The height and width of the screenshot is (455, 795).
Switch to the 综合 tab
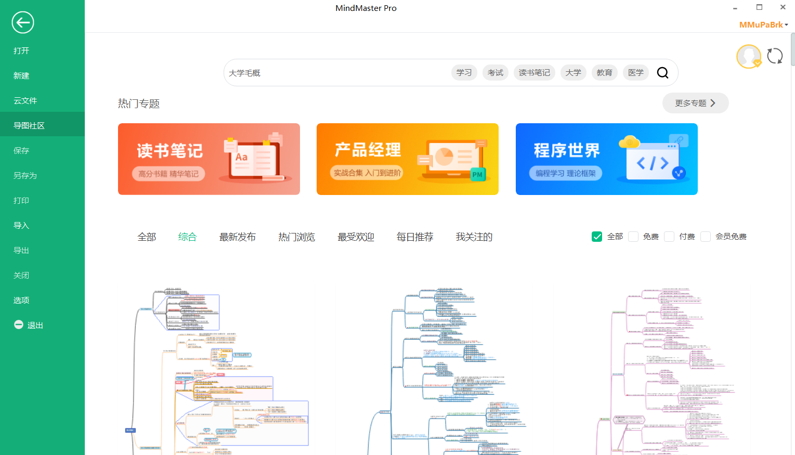click(x=187, y=237)
